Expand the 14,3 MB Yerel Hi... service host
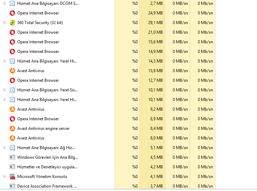 [4, 61]
